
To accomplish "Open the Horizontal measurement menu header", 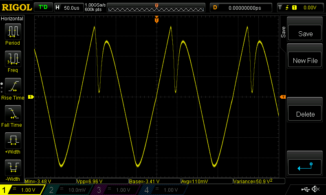I will point(12,19).
